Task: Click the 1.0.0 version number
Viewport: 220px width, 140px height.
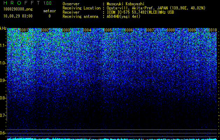Action: point(47,3)
